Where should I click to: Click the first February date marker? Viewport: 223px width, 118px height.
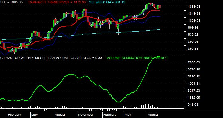14,115
